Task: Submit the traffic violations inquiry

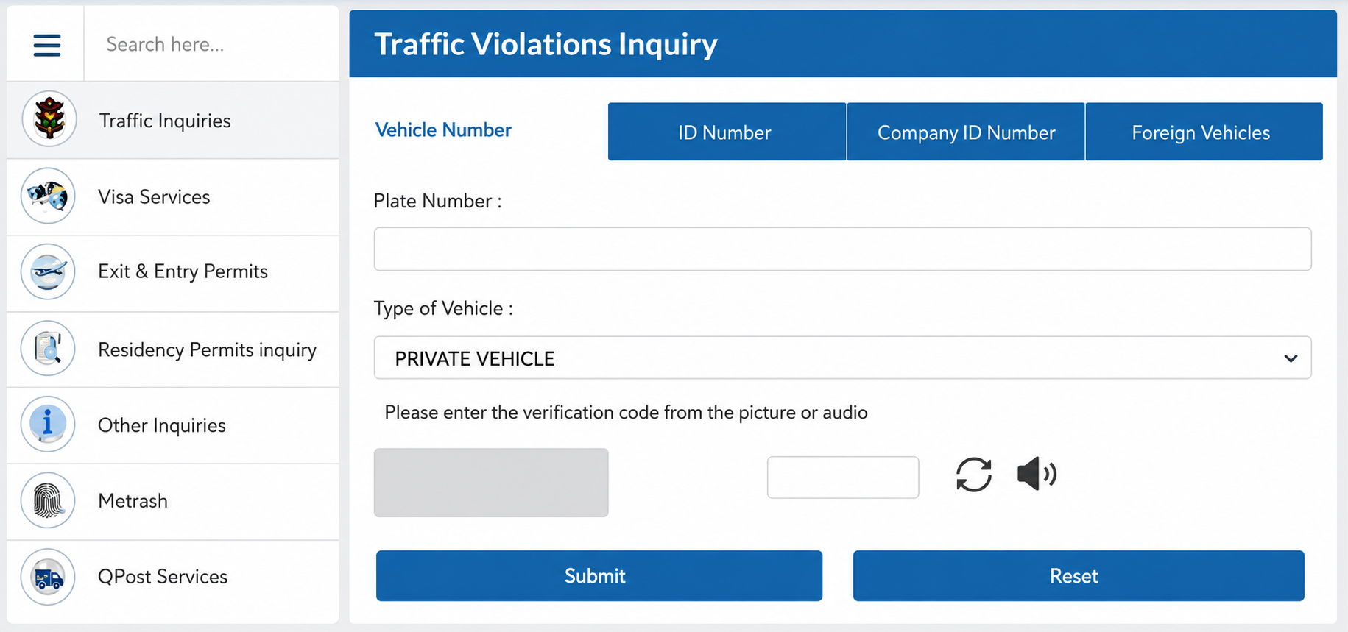Action: (599, 575)
